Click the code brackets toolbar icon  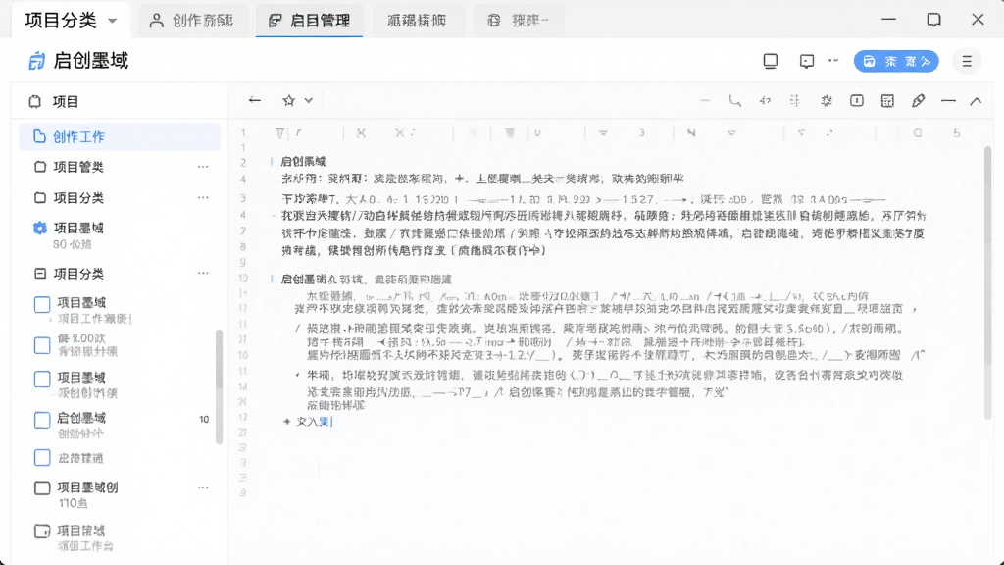click(x=765, y=101)
